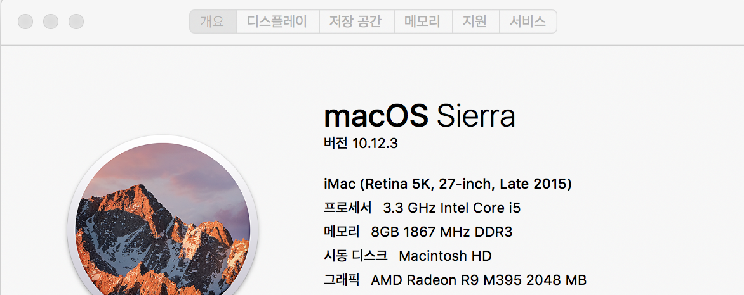This screenshot has width=744, height=295.
Task: Minimize the window with the middle button
Action: (51, 22)
